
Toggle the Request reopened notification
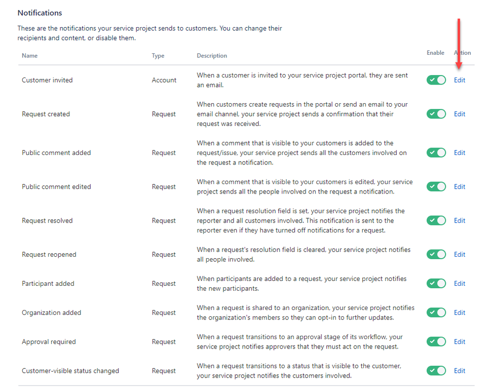click(436, 254)
